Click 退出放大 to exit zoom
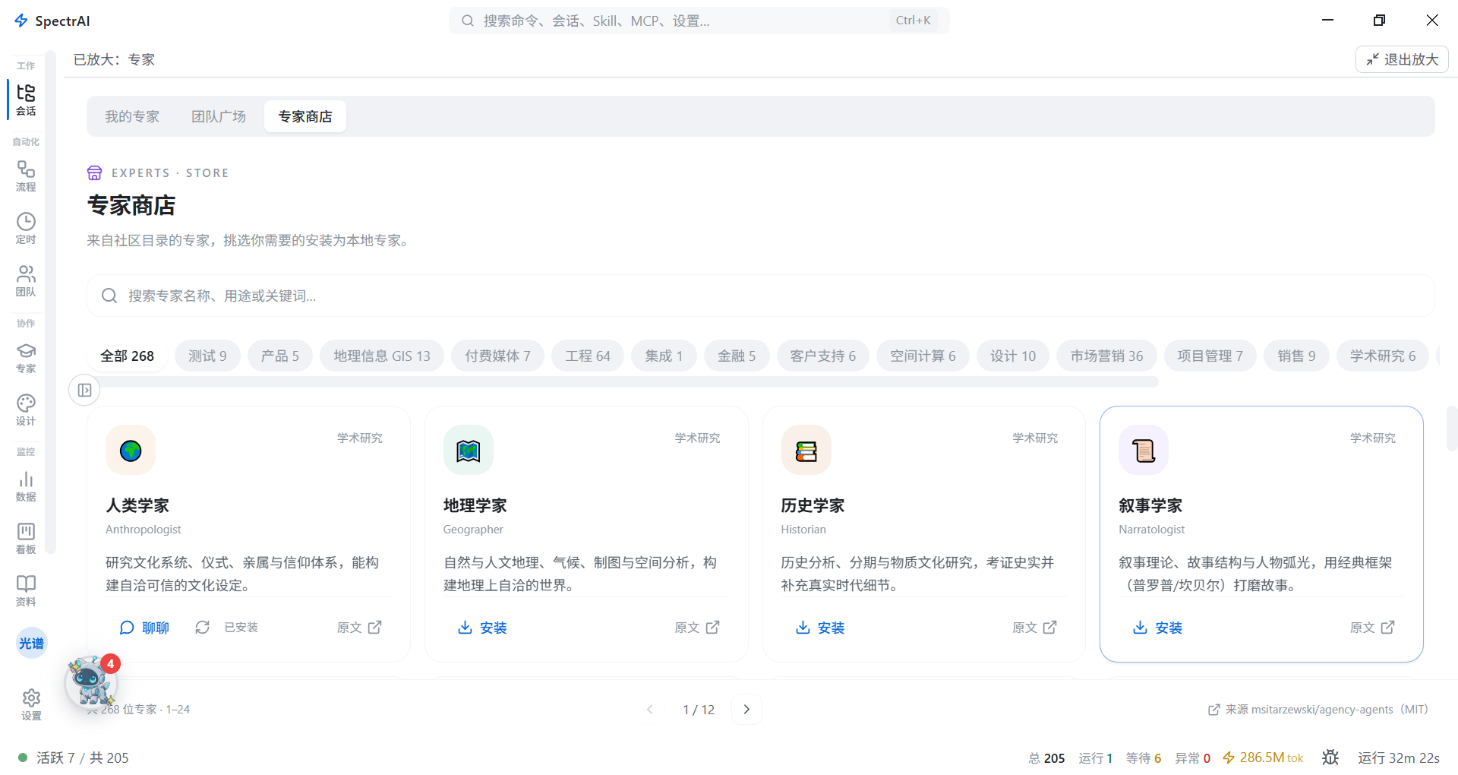 [1402, 59]
